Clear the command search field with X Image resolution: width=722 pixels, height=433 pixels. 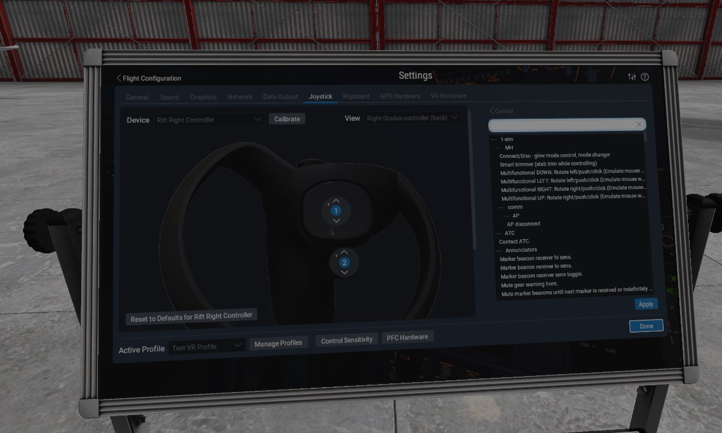[639, 125]
